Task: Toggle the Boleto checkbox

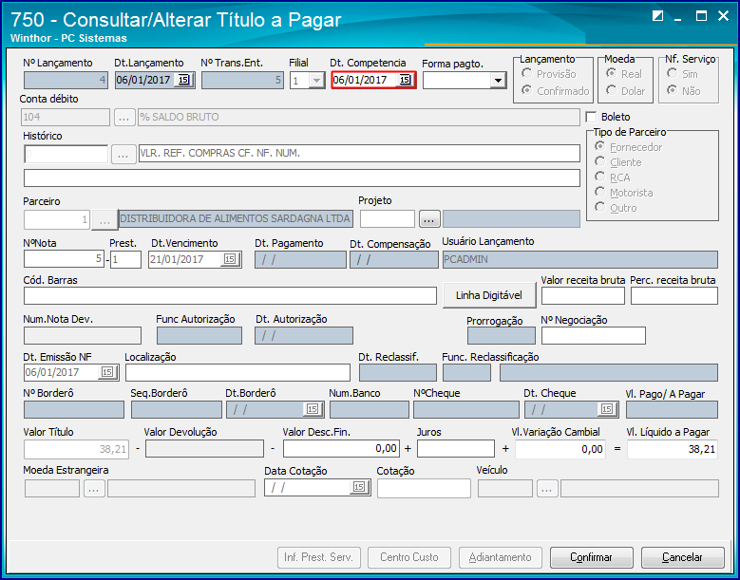Action: (591, 117)
